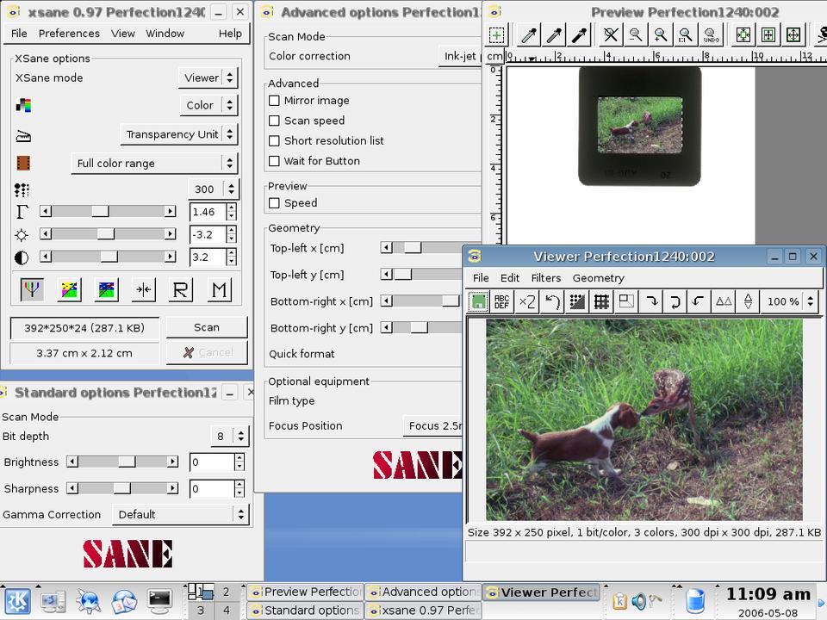Click the RGB default enhancement icon

click(32, 290)
